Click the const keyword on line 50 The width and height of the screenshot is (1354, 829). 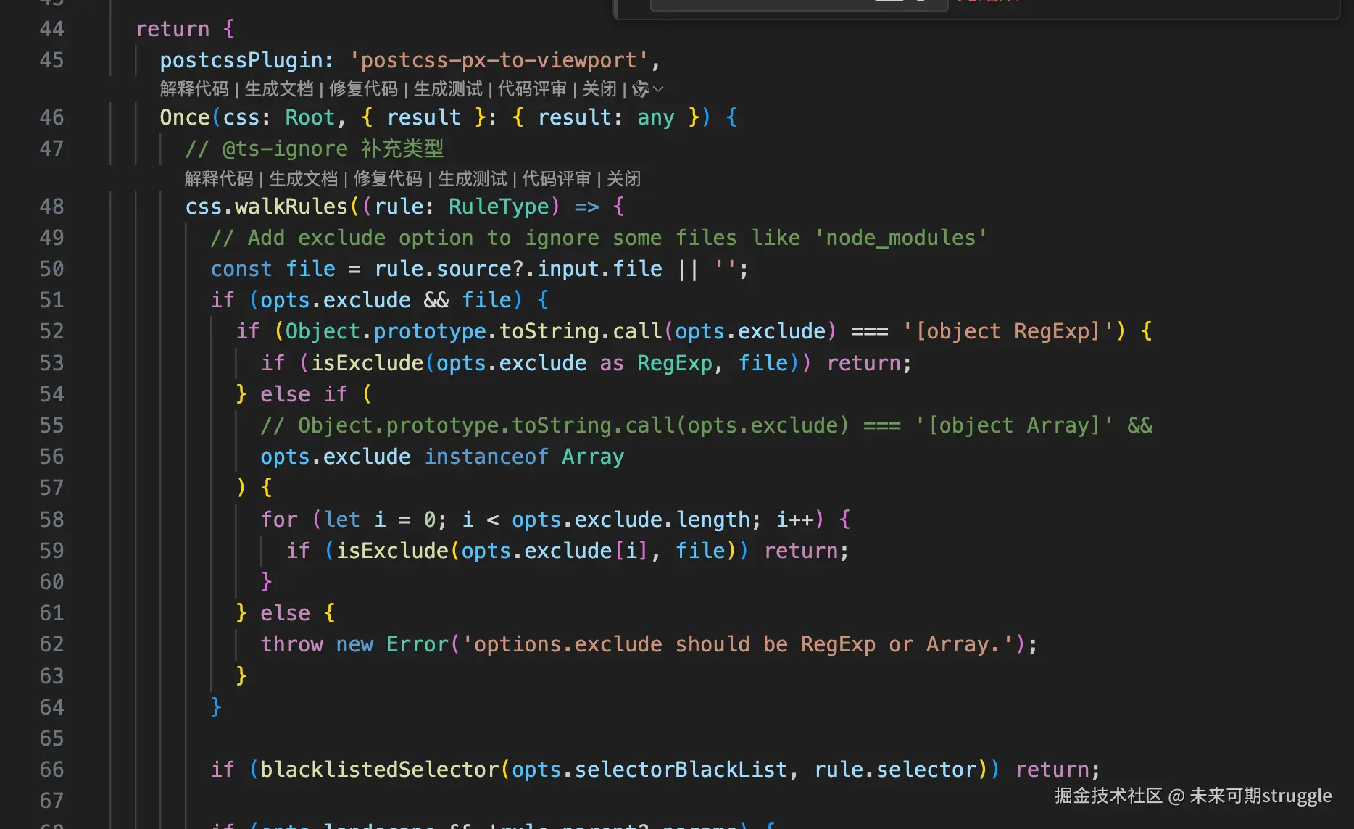click(x=241, y=269)
